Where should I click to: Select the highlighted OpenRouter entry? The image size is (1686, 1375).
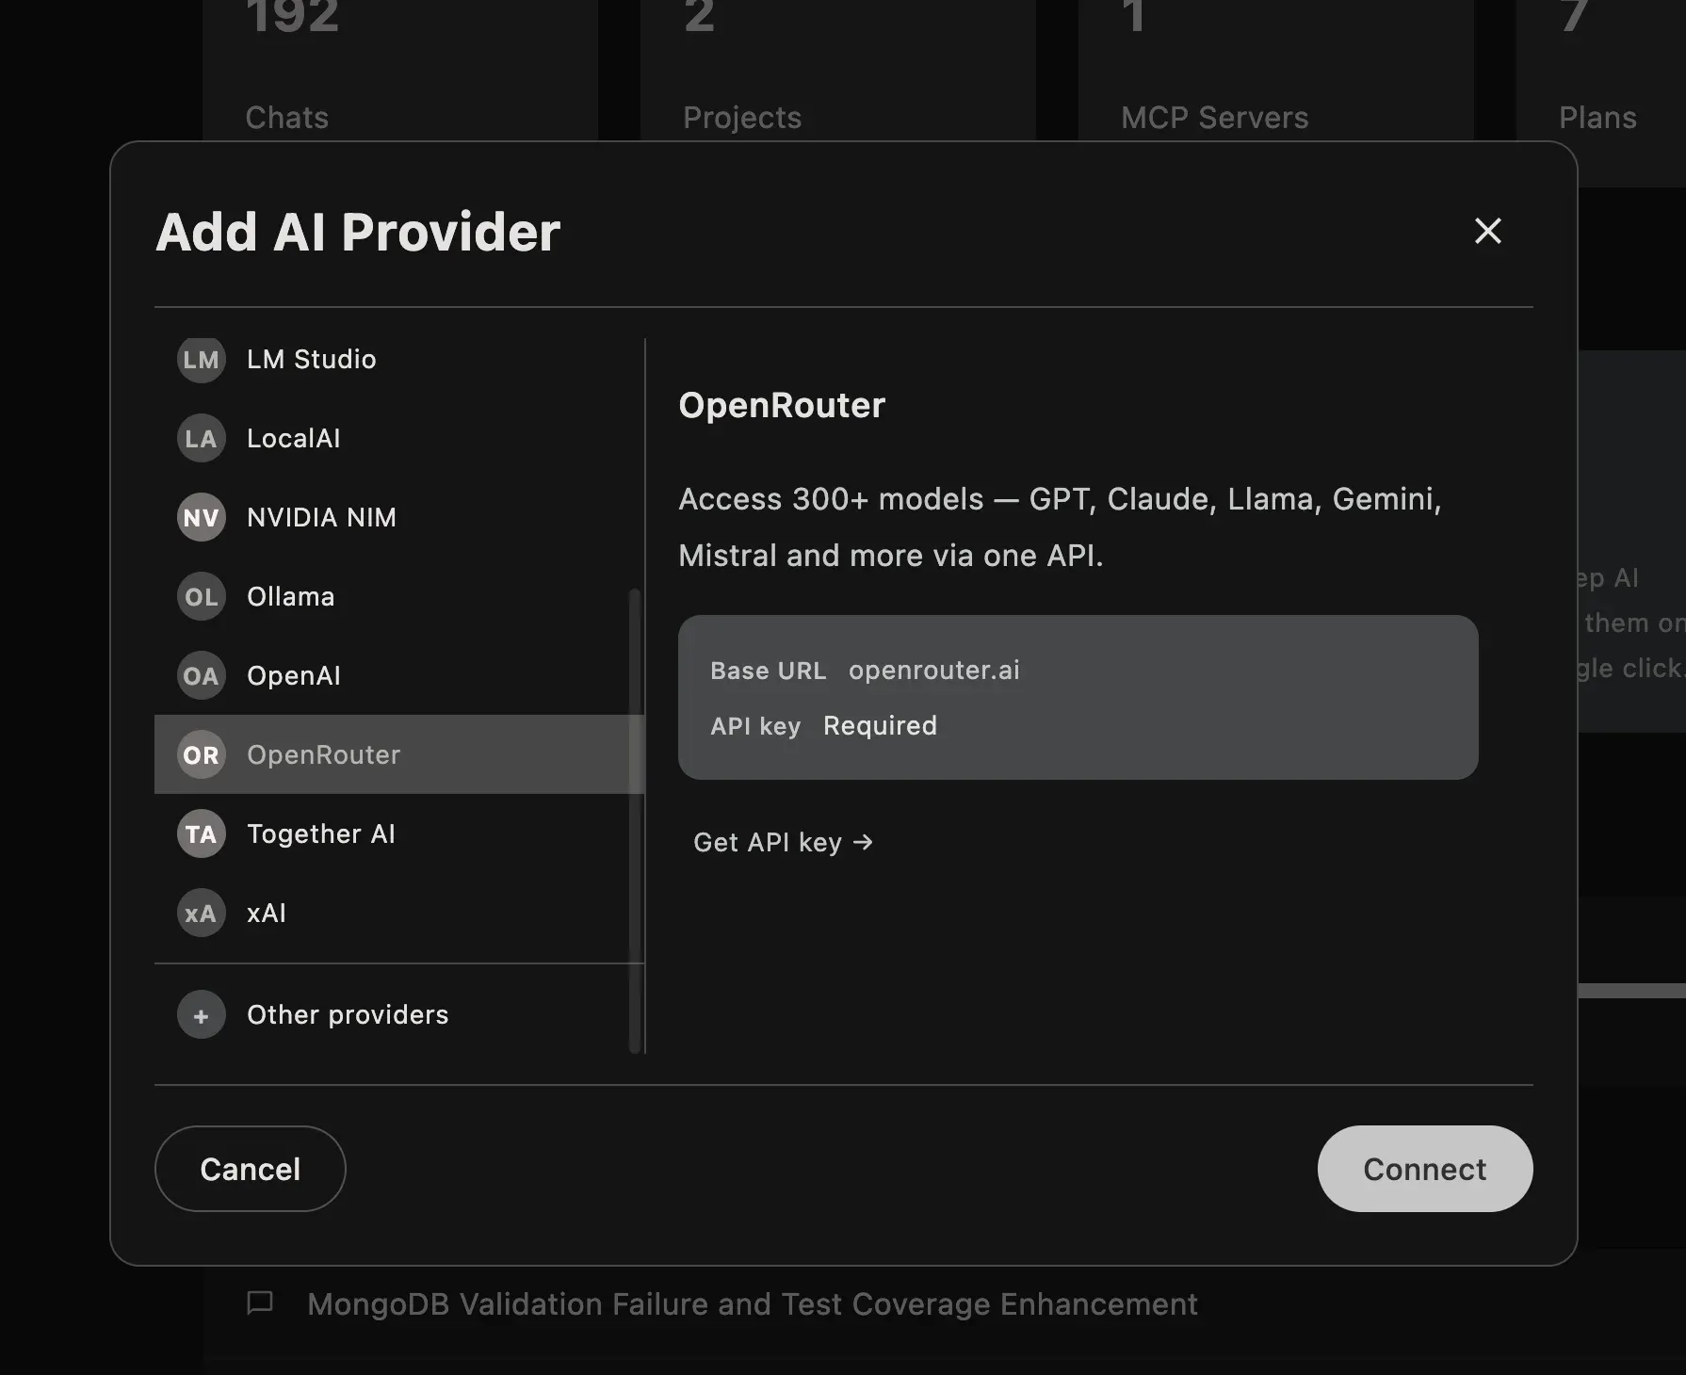pyautogui.click(x=399, y=754)
